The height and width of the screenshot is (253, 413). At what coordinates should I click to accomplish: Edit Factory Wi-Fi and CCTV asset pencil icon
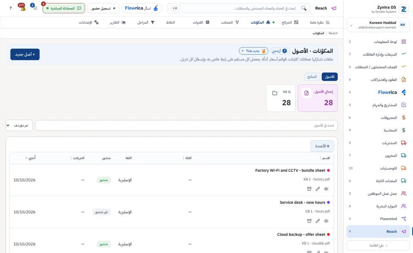tap(317, 189)
